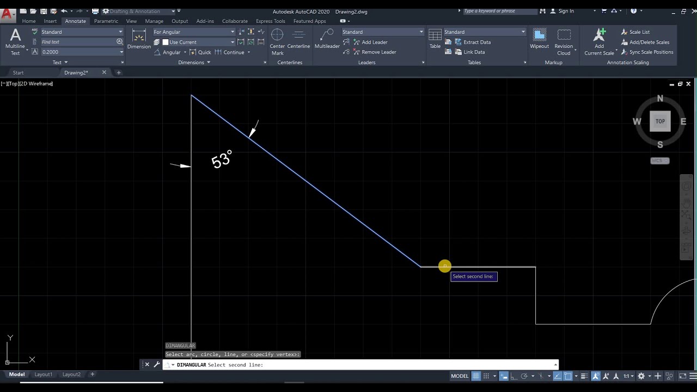Image resolution: width=697 pixels, height=392 pixels.
Task: Toggle snap mode in status bar
Action: [486, 376]
